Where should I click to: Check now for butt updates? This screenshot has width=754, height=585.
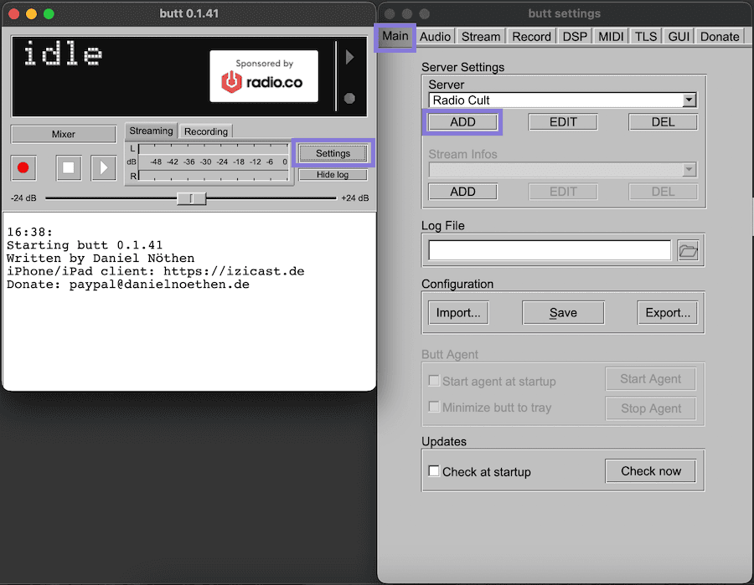coord(650,470)
